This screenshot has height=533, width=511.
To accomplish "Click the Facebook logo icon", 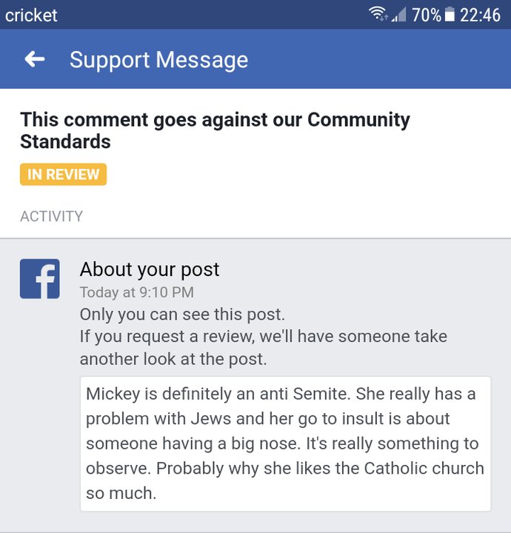I will pyautogui.click(x=40, y=279).
